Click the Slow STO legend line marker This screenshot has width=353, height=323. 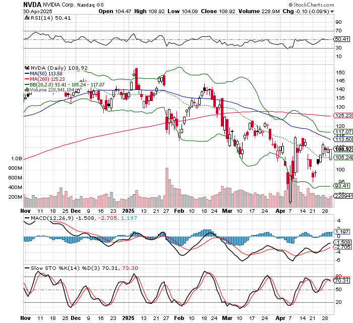[27, 268]
